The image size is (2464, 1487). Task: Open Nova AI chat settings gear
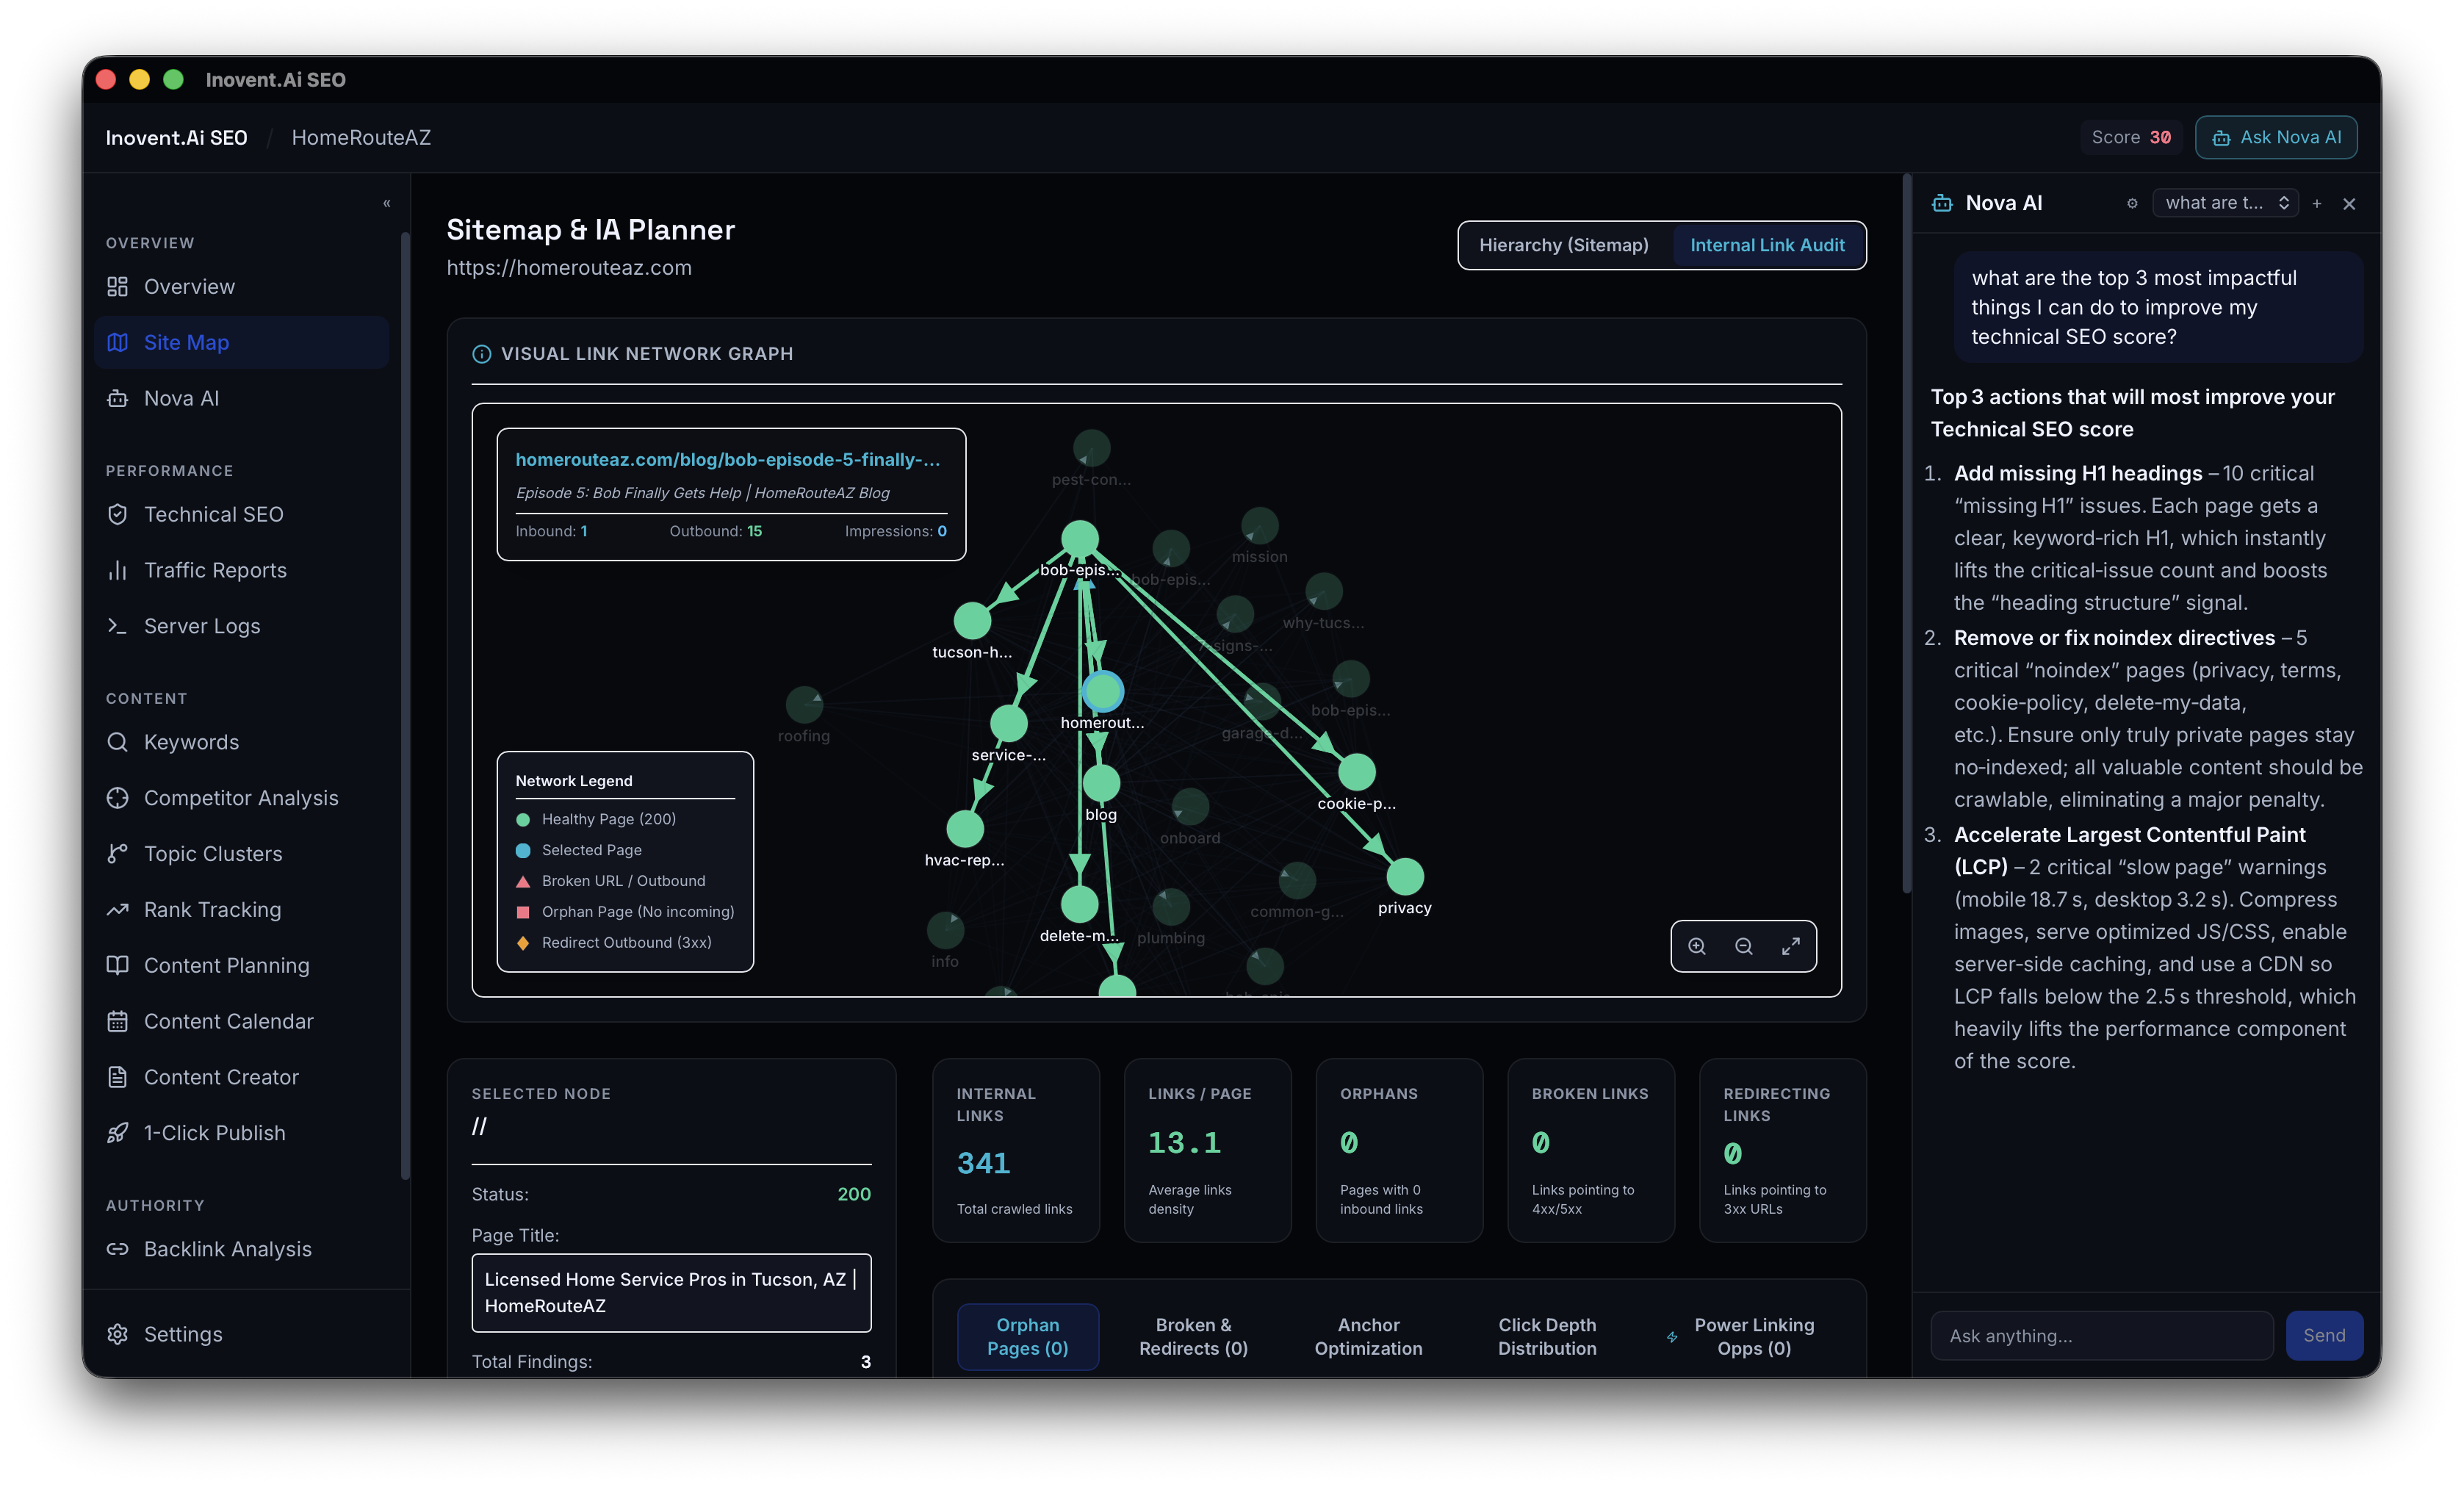click(2132, 203)
